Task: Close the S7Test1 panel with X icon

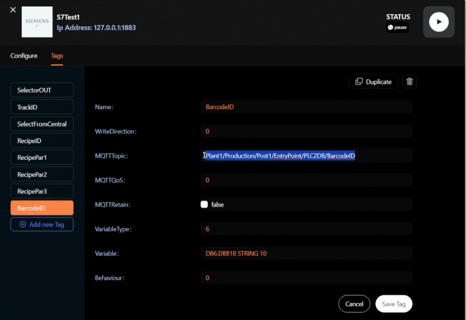Action: (13, 10)
